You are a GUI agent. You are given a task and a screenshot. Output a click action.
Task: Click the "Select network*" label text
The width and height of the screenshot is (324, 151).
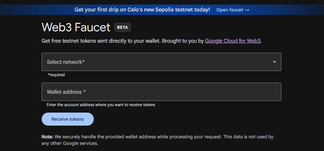(66, 62)
